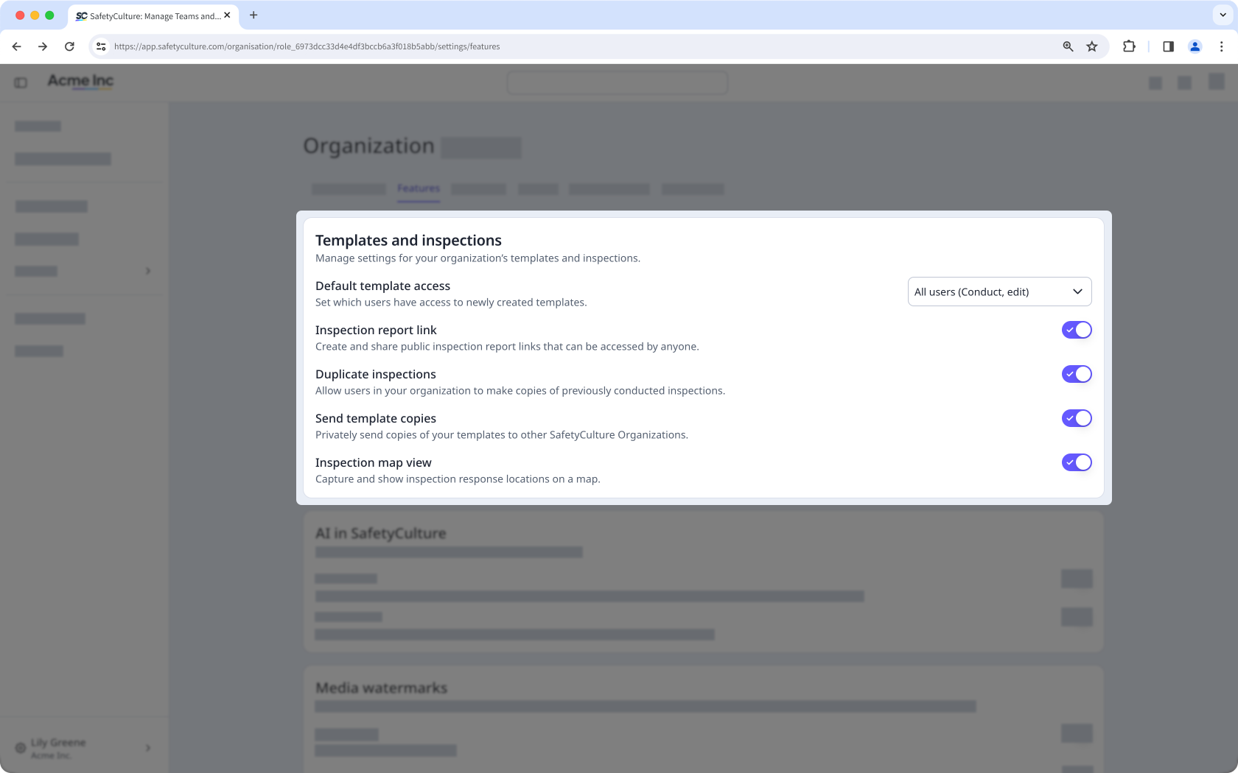1238x773 pixels.
Task: Click the top search field
Action: [618, 82]
